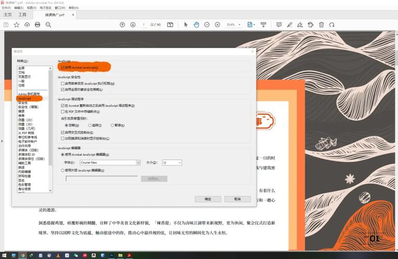This screenshot has height=259, width=398.
Task: Select 页面显示 in category list
Action: point(24,77)
